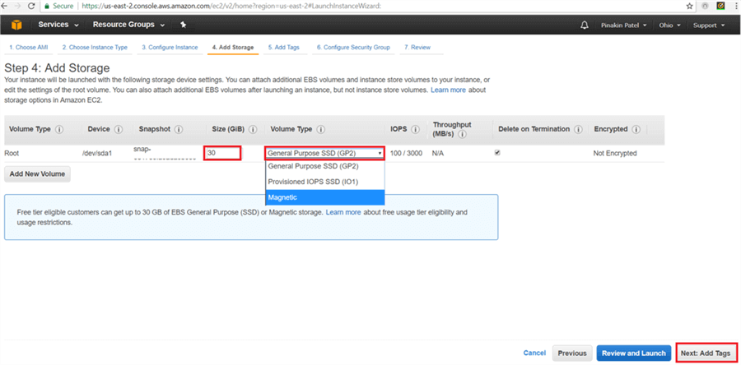
Task: Click the Step 4: Add Storage heading
Action: 57,68
